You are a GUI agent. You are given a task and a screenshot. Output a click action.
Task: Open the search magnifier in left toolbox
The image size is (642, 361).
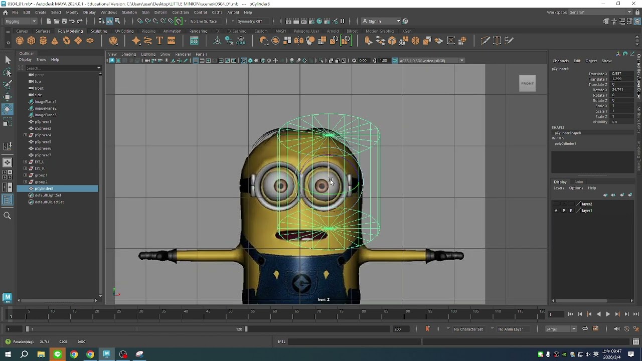click(x=8, y=216)
